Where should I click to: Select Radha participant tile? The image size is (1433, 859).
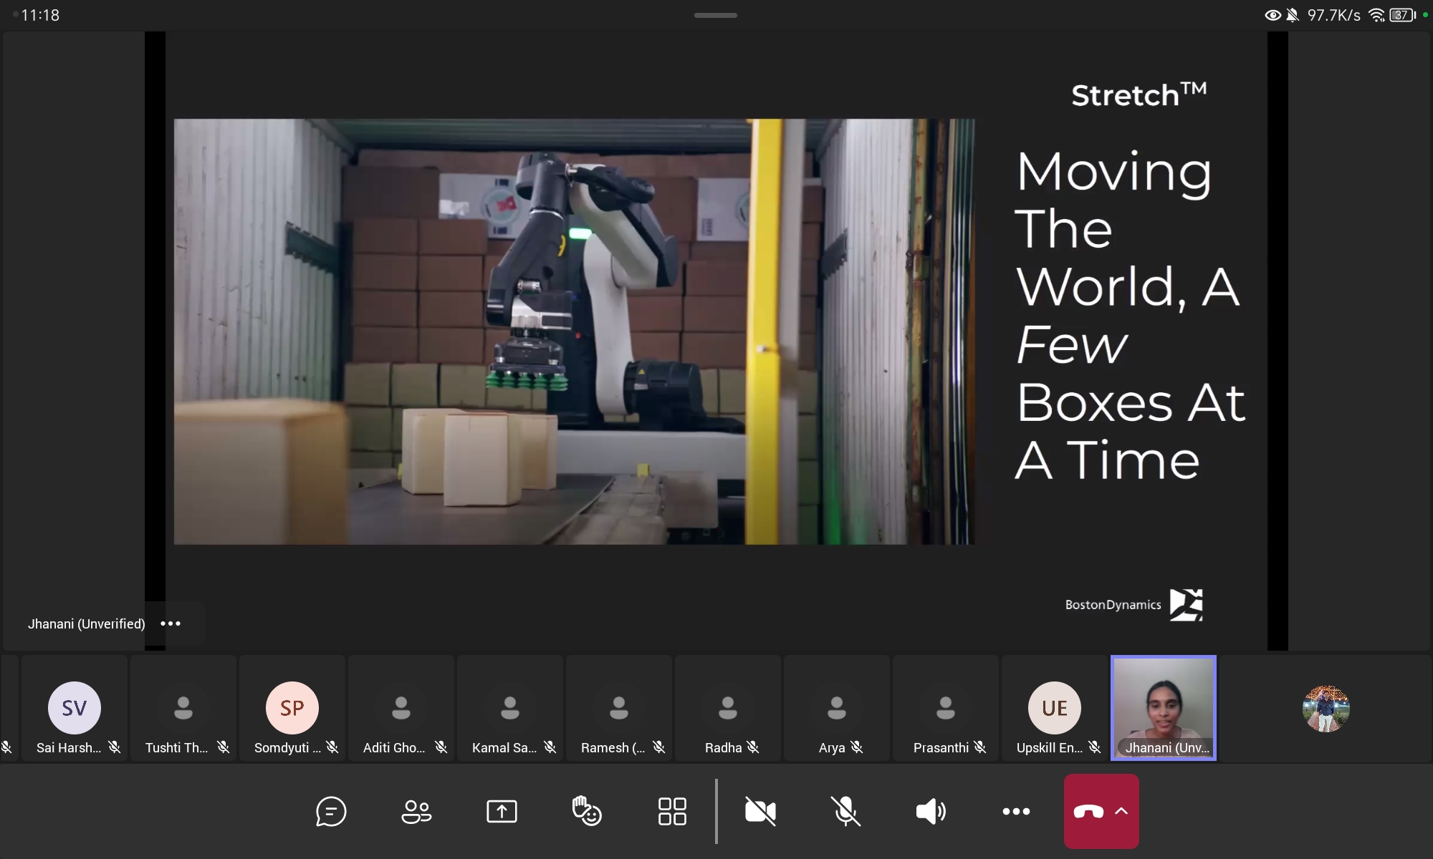coord(728,708)
